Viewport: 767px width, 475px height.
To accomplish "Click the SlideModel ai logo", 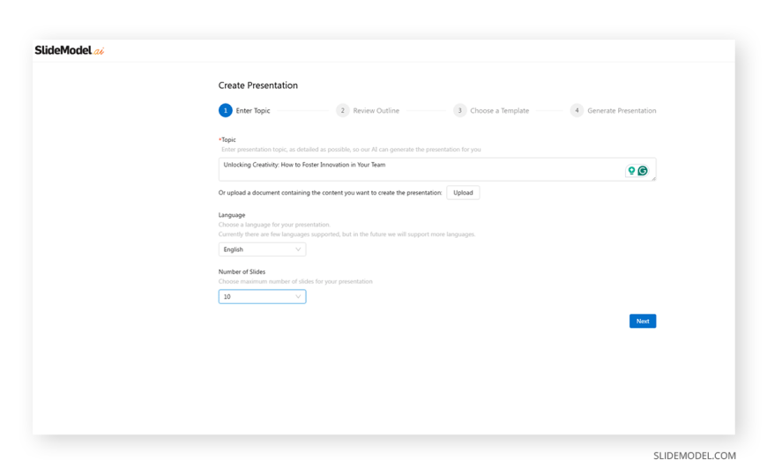I will [69, 50].
